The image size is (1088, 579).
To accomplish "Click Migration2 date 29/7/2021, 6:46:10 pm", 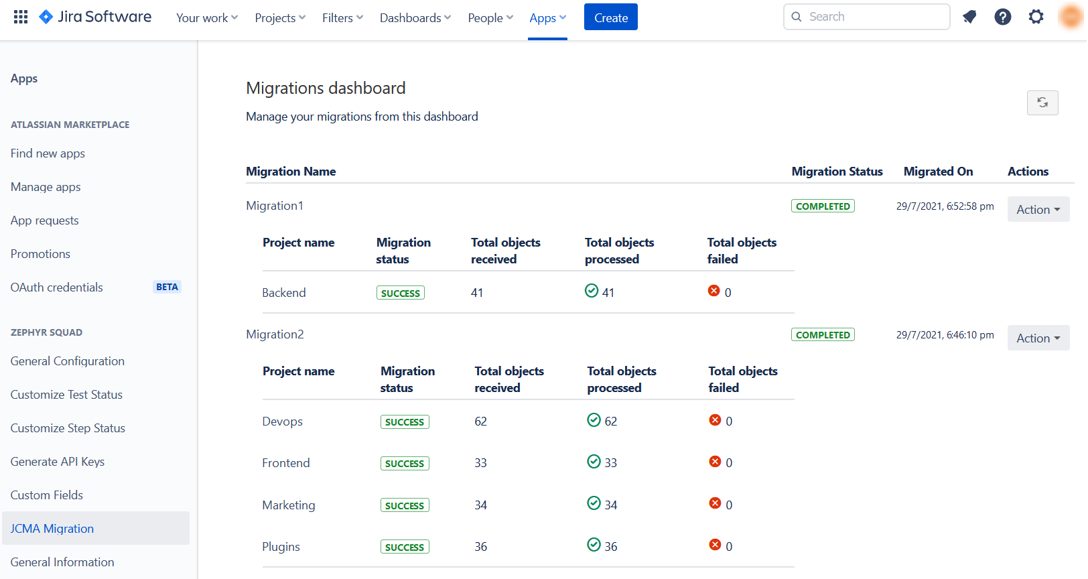I will point(945,335).
